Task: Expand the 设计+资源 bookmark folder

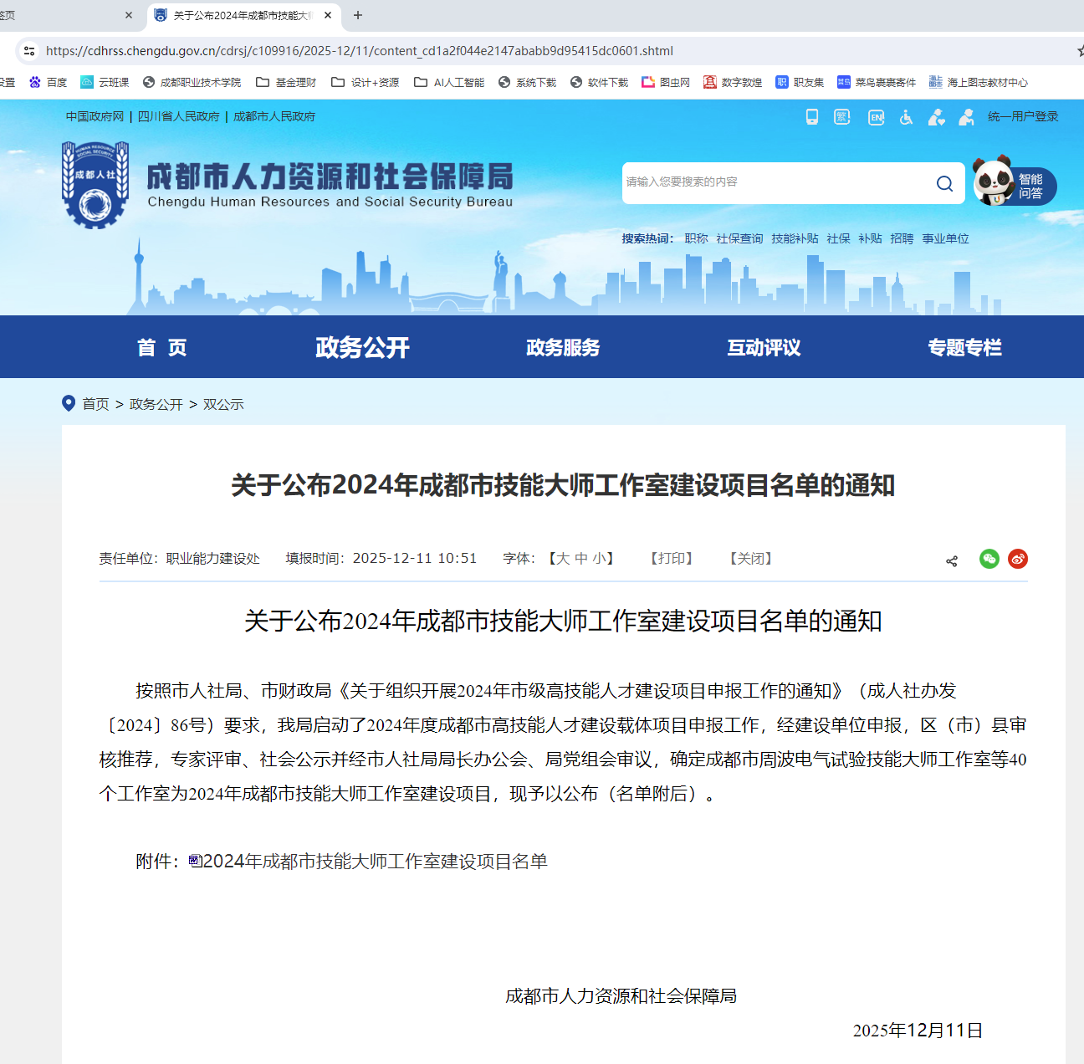Action: pos(365,82)
